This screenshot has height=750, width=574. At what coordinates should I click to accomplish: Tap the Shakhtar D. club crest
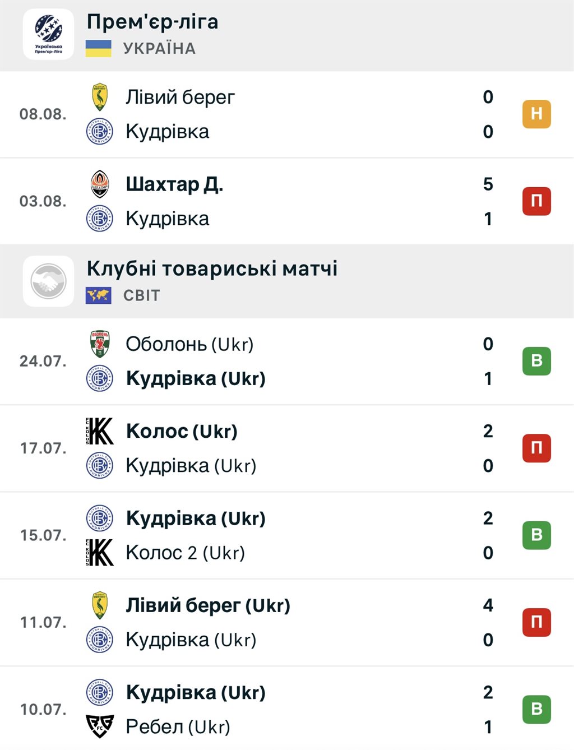tap(100, 184)
